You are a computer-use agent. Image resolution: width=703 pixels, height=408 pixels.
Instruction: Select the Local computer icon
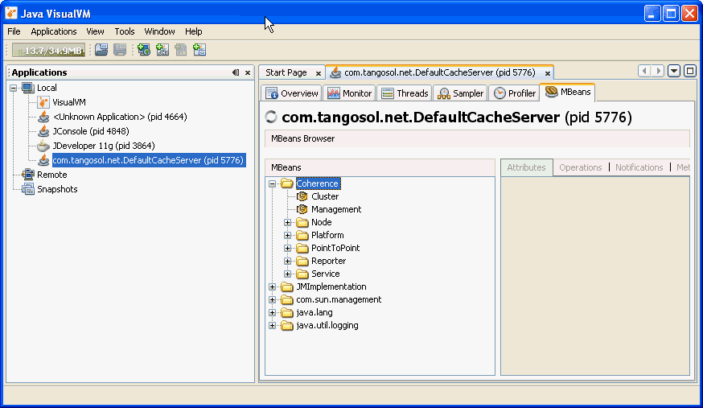pyautogui.click(x=28, y=88)
